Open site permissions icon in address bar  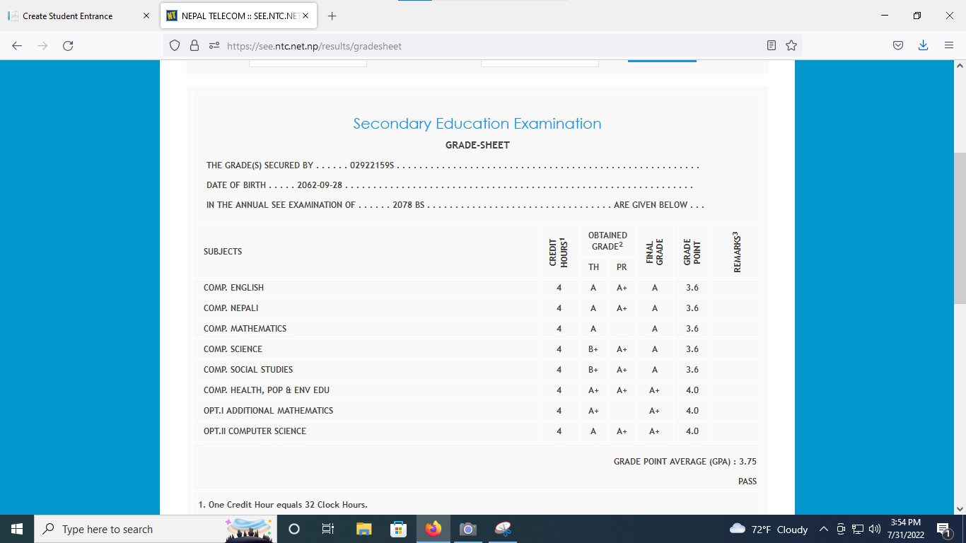[x=214, y=46]
